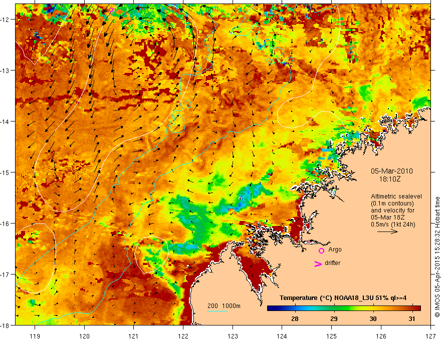The width and height of the screenshot is (441, 340).
Task: Click the latitude axis label -16
Action: (6, 223)
